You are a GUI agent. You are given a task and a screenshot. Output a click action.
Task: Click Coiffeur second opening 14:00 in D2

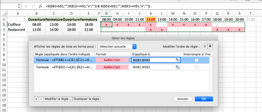click(71, 25)
